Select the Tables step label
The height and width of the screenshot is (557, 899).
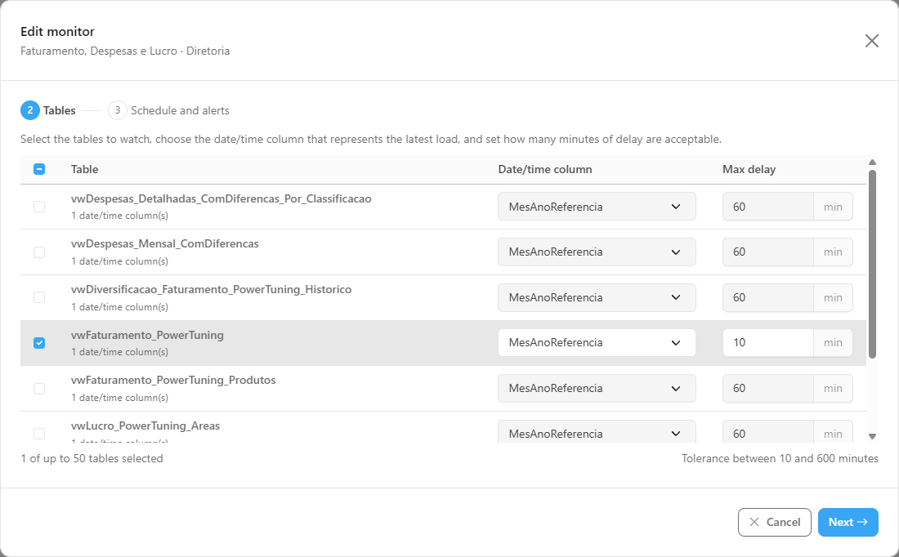(60, 110)
